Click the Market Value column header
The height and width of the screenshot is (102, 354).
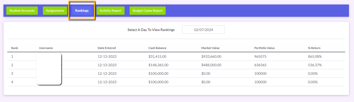(x=211, y=48)
